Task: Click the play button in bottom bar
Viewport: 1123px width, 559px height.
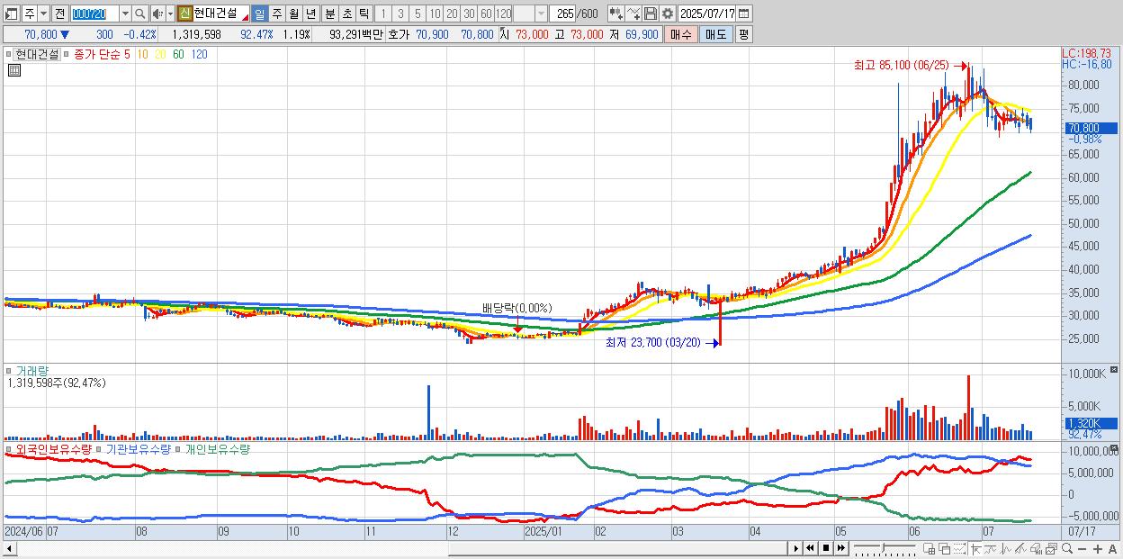Action: tap(796, 548)
